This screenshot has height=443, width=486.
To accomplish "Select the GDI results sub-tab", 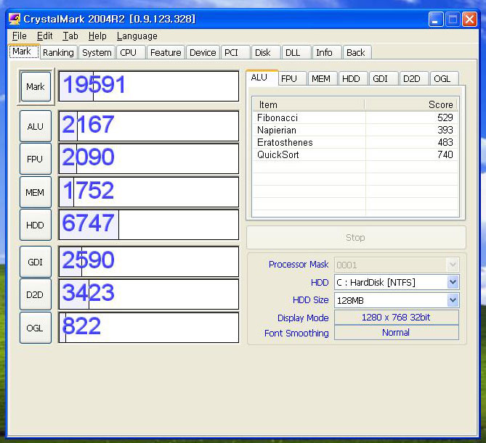I will [384, 78].
